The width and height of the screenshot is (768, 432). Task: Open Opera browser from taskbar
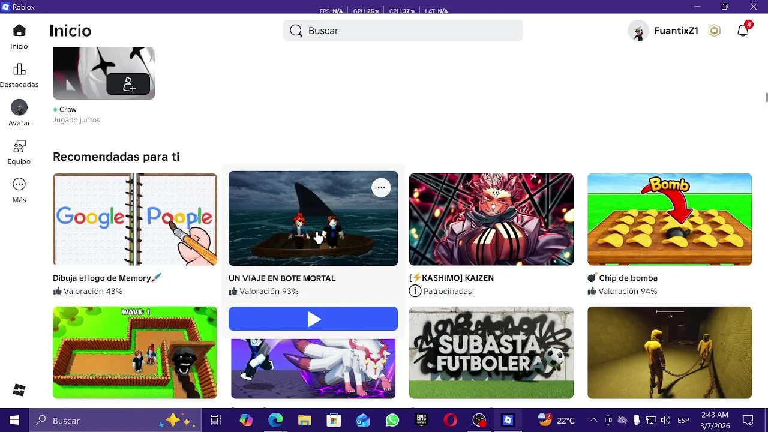click(x=451, y=421)
